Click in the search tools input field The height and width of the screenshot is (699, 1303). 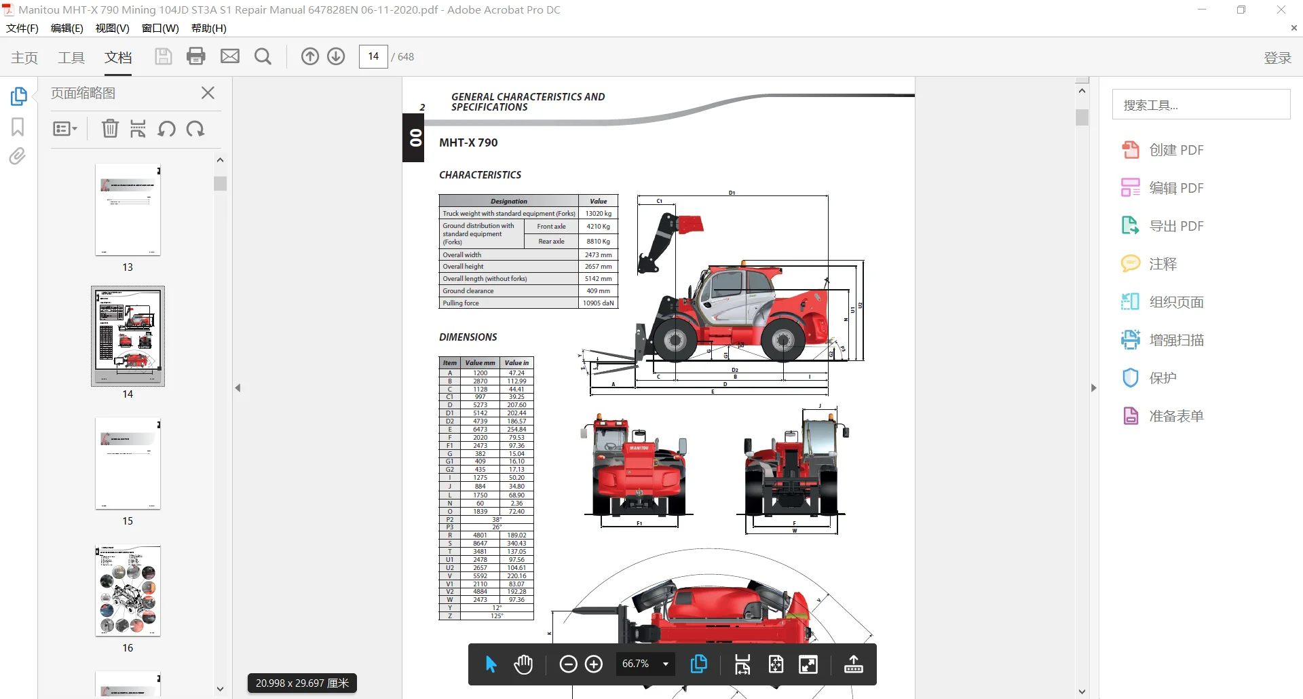click(x=1201, y=104)
